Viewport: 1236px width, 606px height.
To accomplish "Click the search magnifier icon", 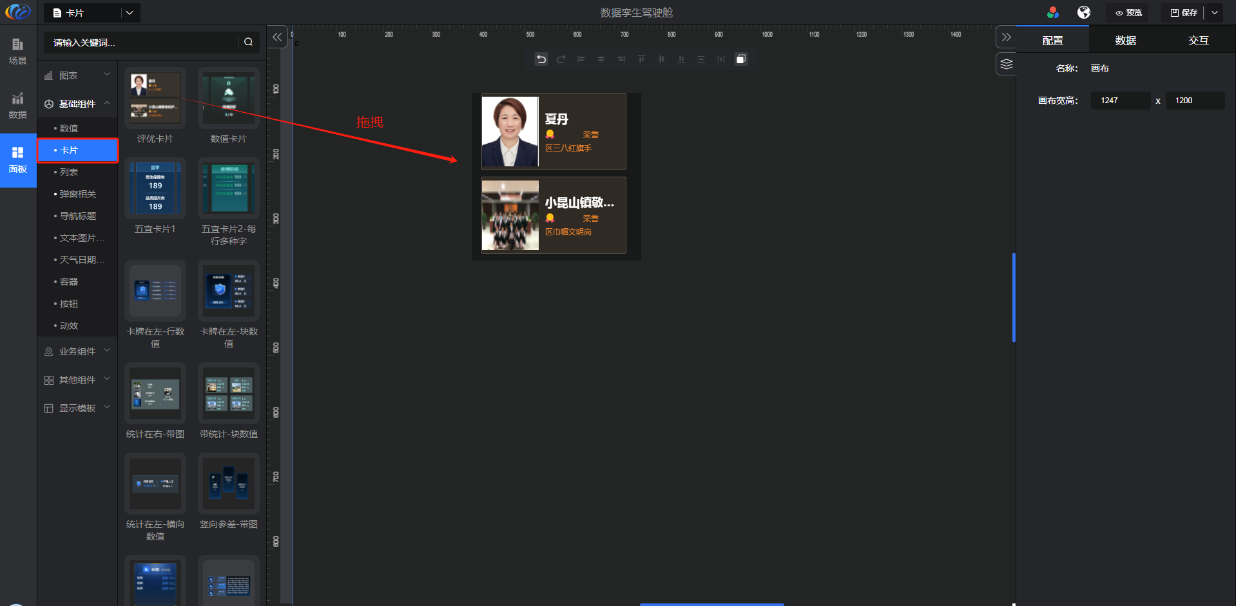I will [x=248, y=42].
